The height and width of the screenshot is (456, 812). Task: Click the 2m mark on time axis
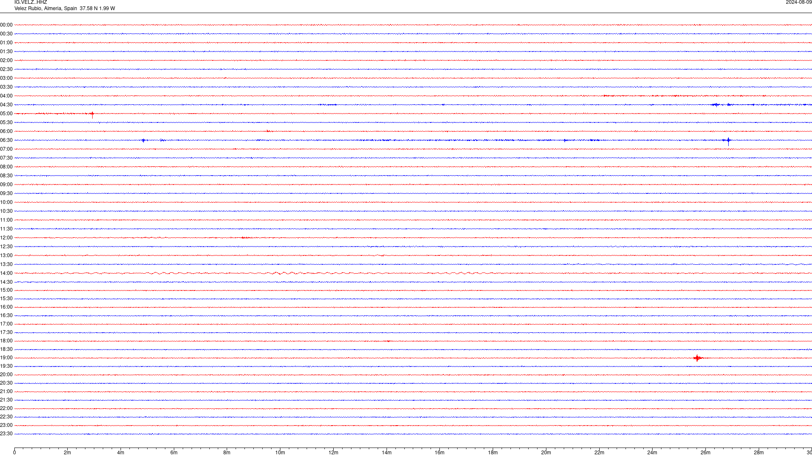pyautogui.click(x=67, y=453)
